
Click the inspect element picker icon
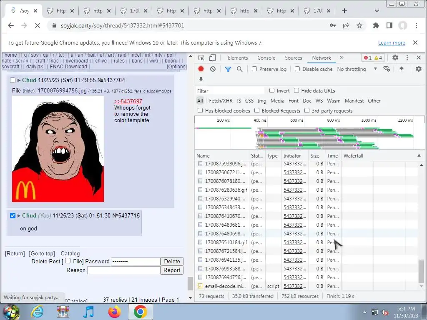(201, 57)
